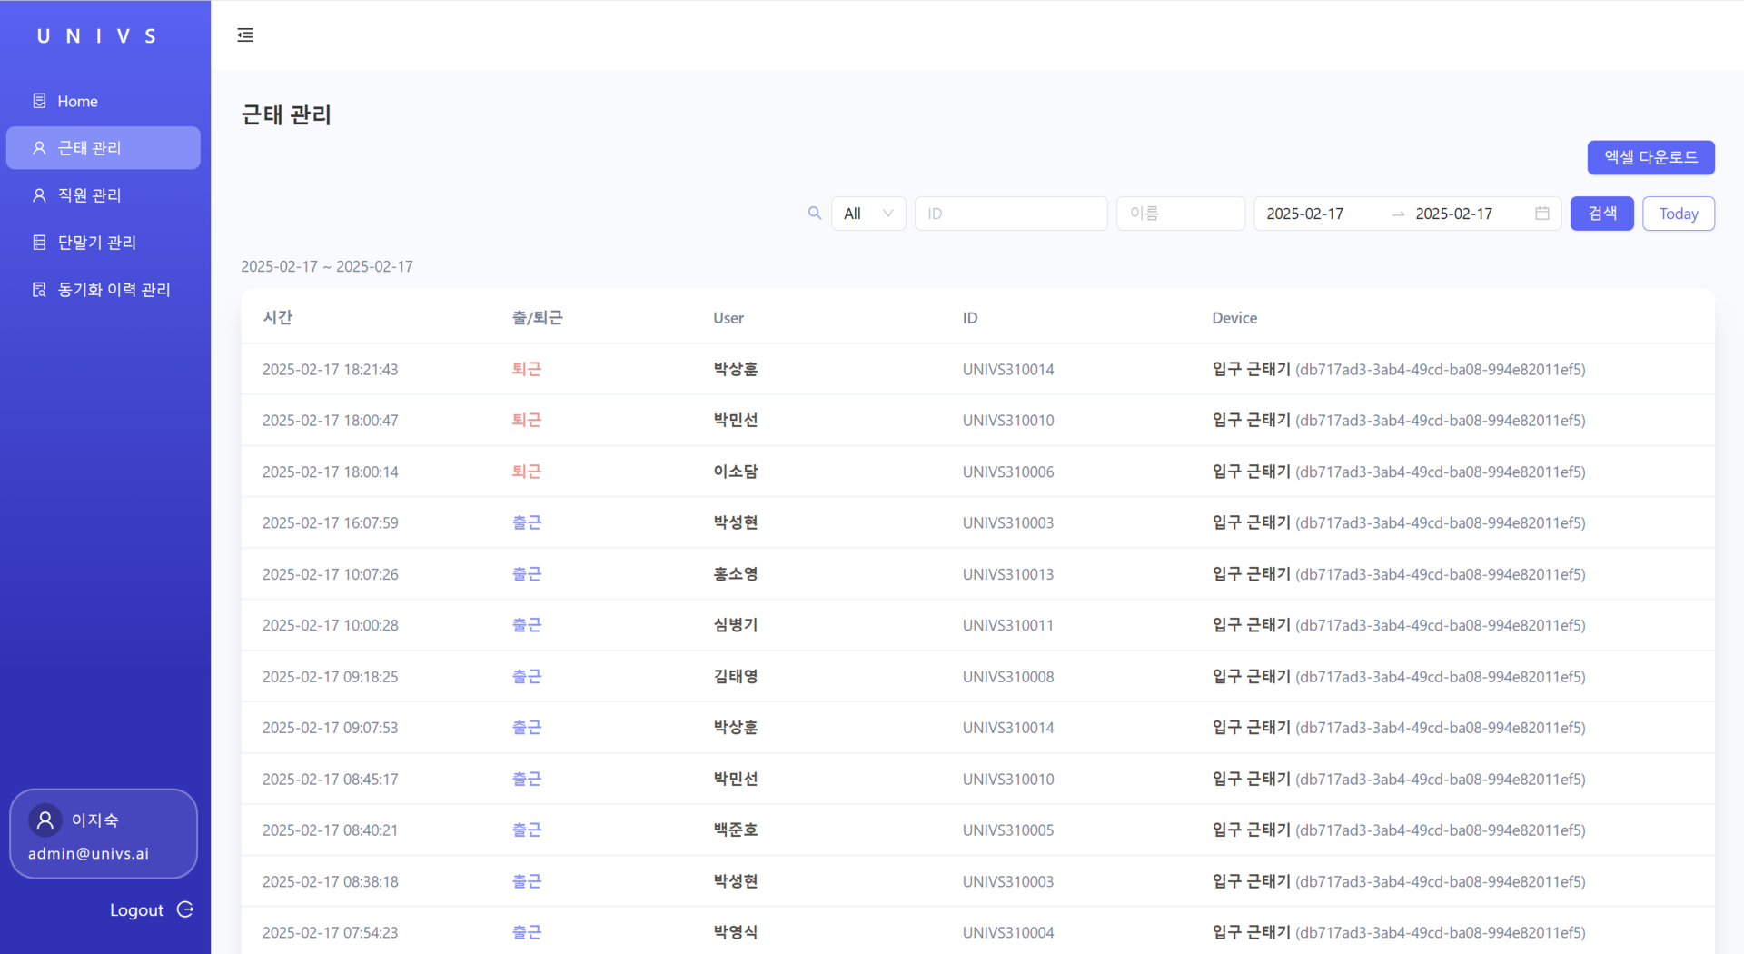Focus the 이름 input field
This screenshot has height=954, width=1744.
(x=1180, y=214)
